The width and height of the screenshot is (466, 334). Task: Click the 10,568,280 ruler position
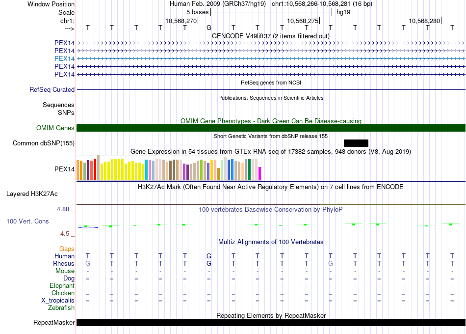point(424,21)
